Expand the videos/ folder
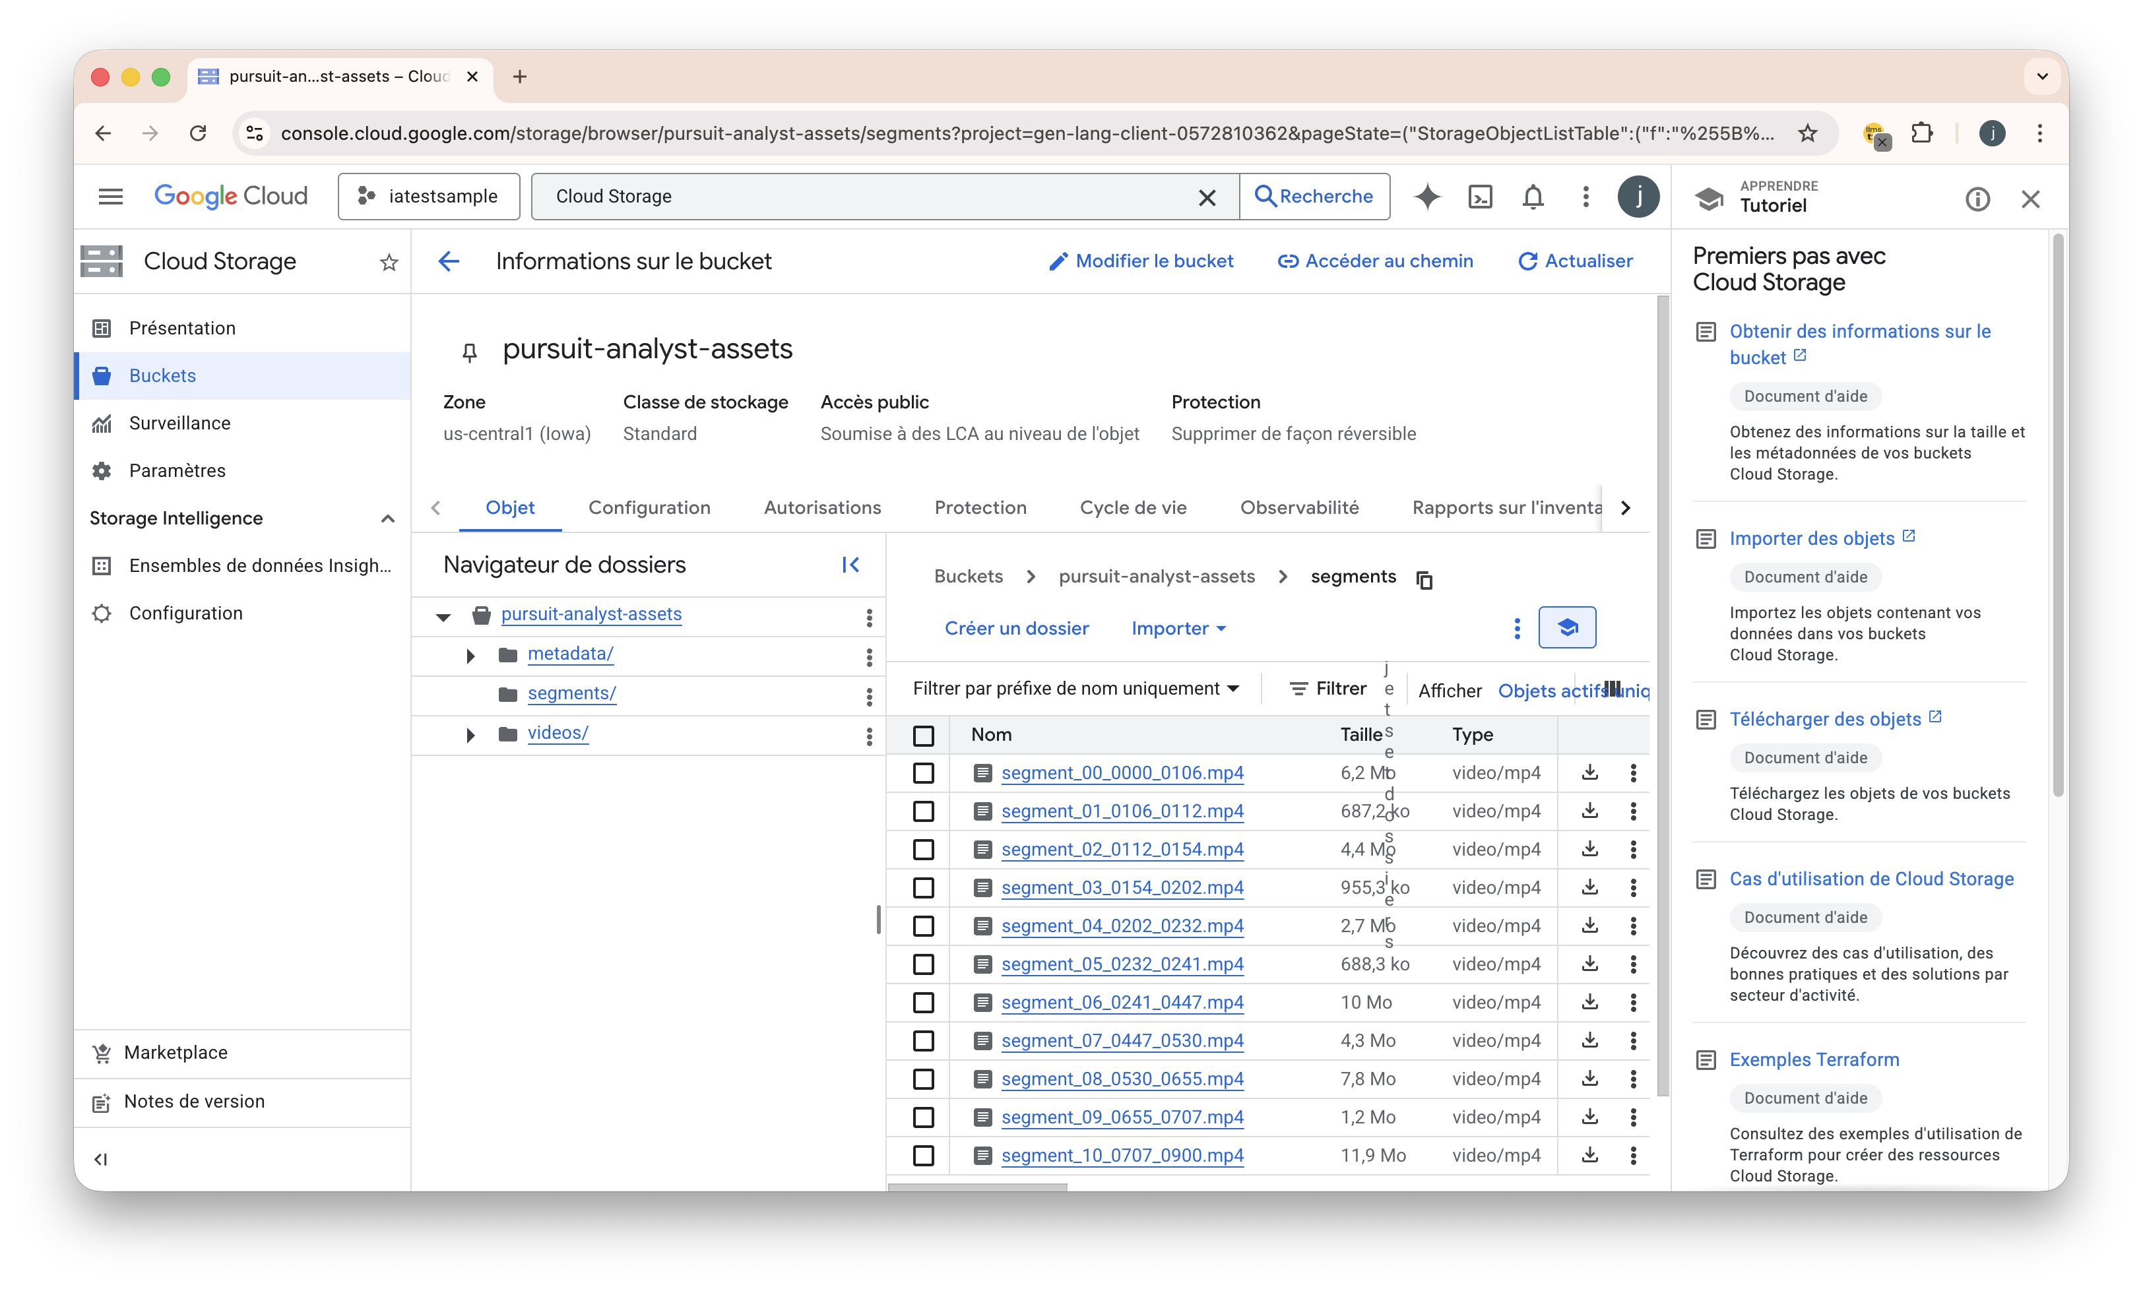This screenshot has width=2143, height=1289. tap(470, 735)
